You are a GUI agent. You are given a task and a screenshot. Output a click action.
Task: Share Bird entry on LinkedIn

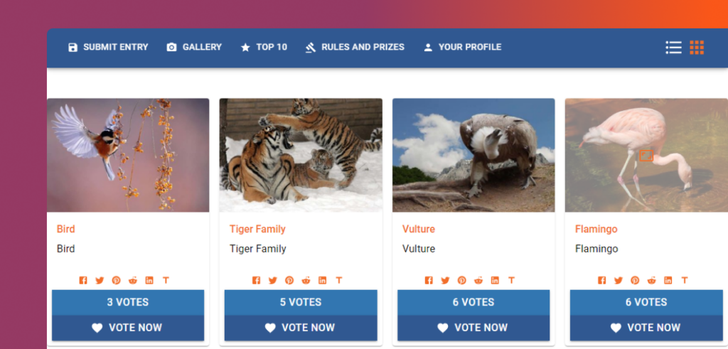point(149,280)
